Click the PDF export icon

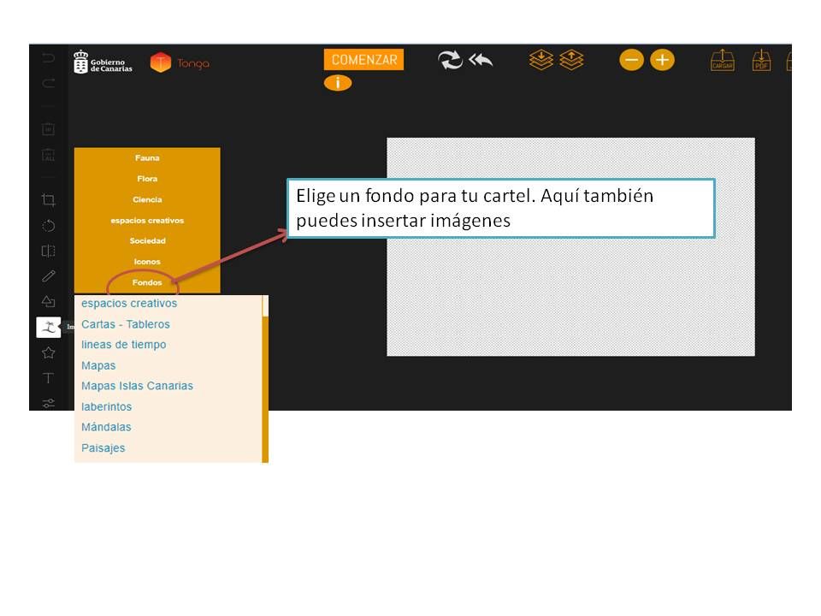(761, 61)
